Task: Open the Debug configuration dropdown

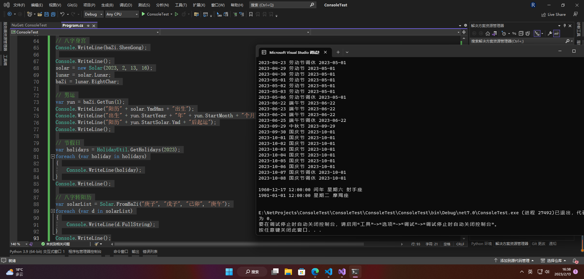Action: pos(93,14)
